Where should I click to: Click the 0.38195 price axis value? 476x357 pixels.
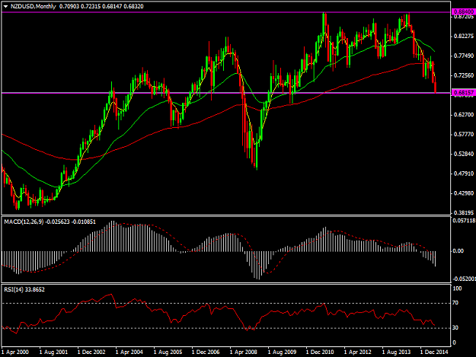click(x=464, y=213)
